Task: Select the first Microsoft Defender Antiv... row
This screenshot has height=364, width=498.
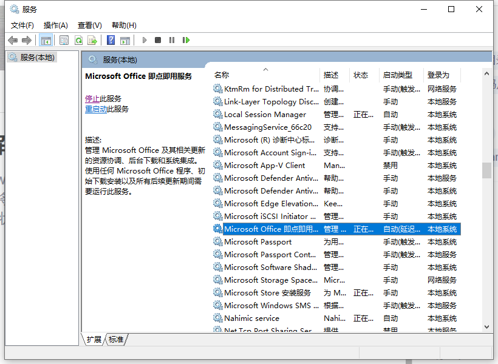Action: click(336, 178)
